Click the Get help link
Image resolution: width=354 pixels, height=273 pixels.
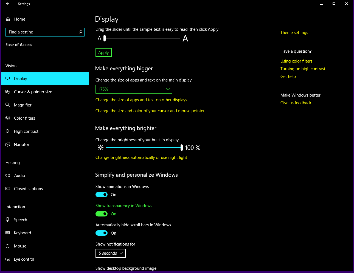[x=288, y=77]
